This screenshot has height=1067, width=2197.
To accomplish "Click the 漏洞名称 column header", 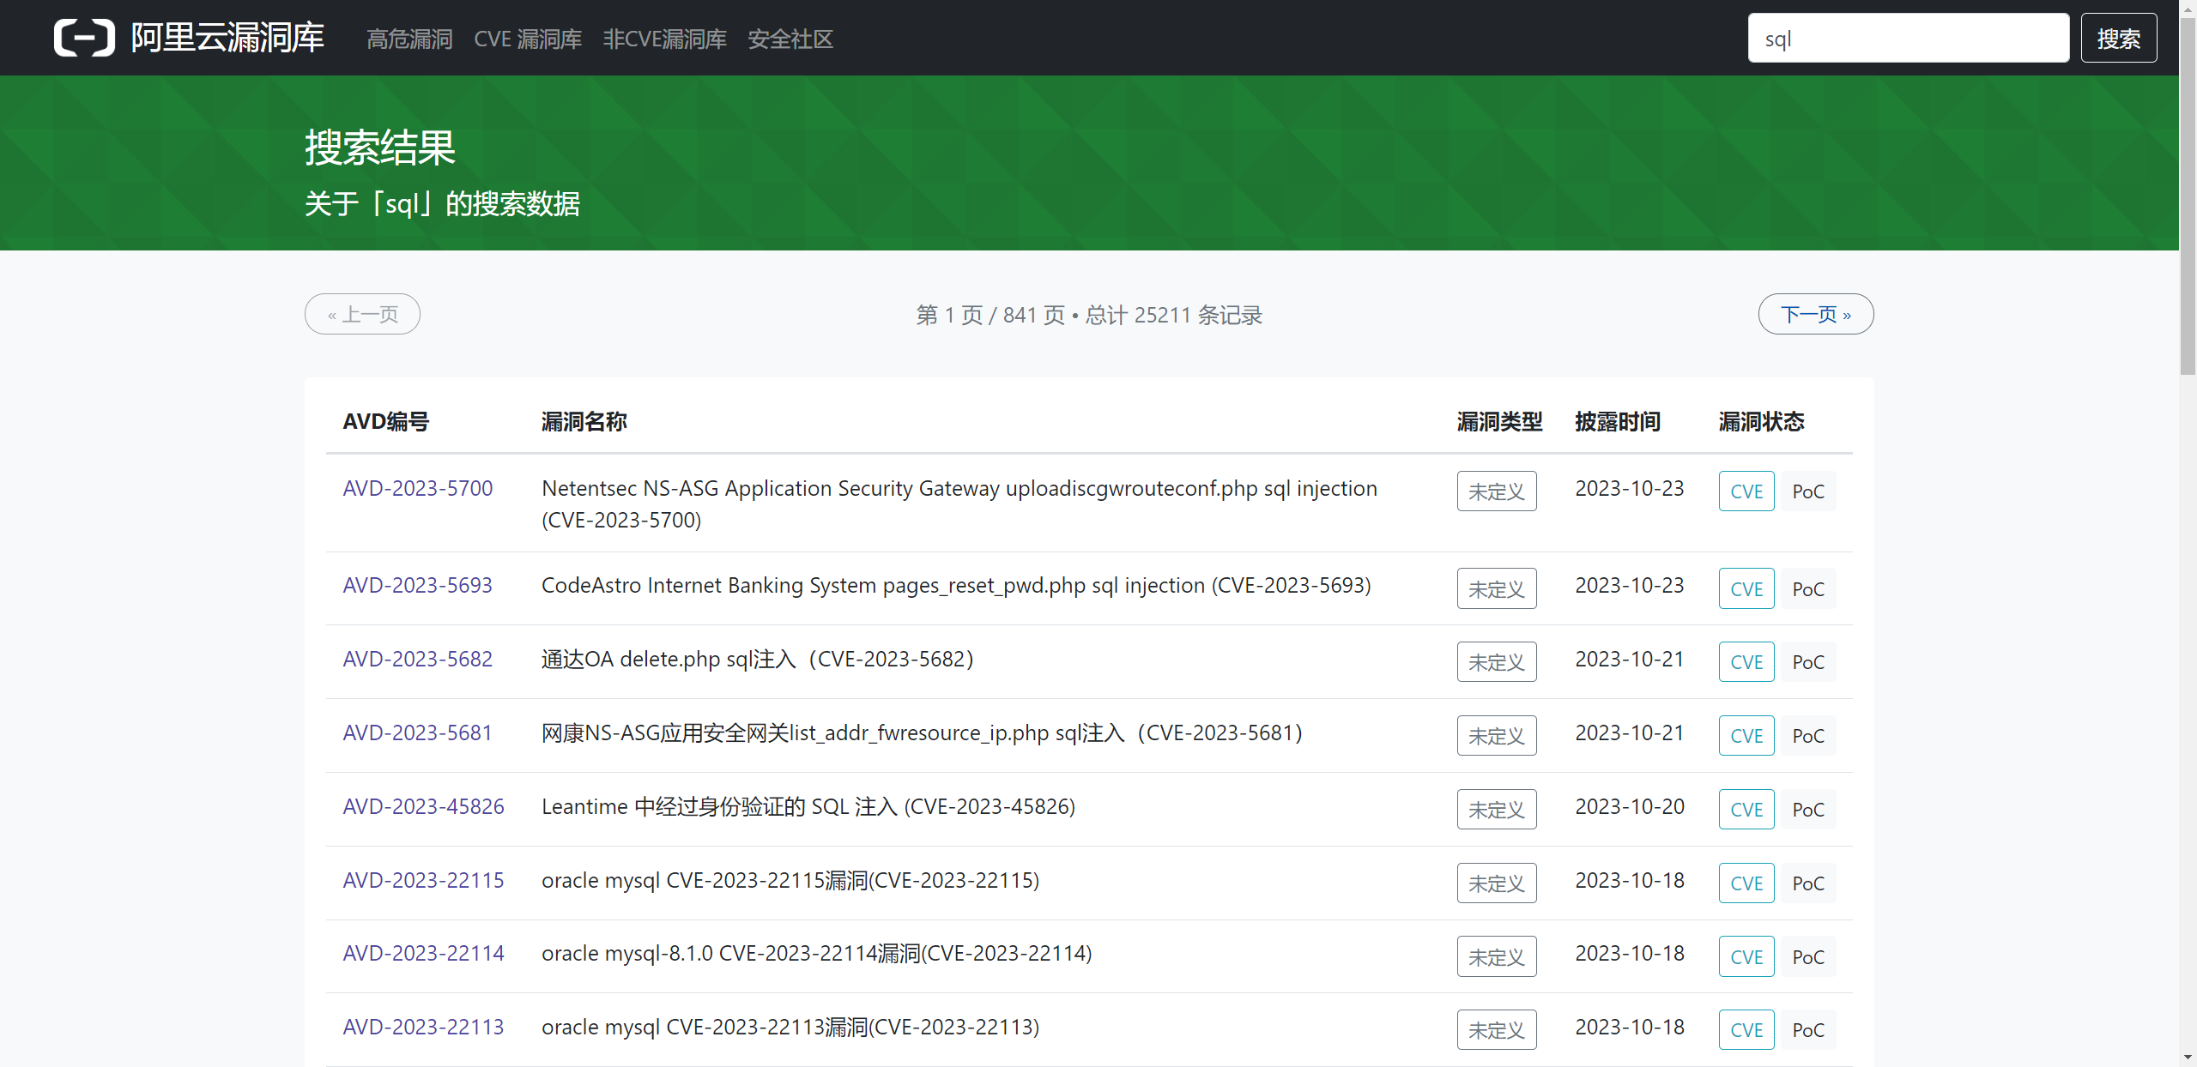I will (x=584, y=421).
